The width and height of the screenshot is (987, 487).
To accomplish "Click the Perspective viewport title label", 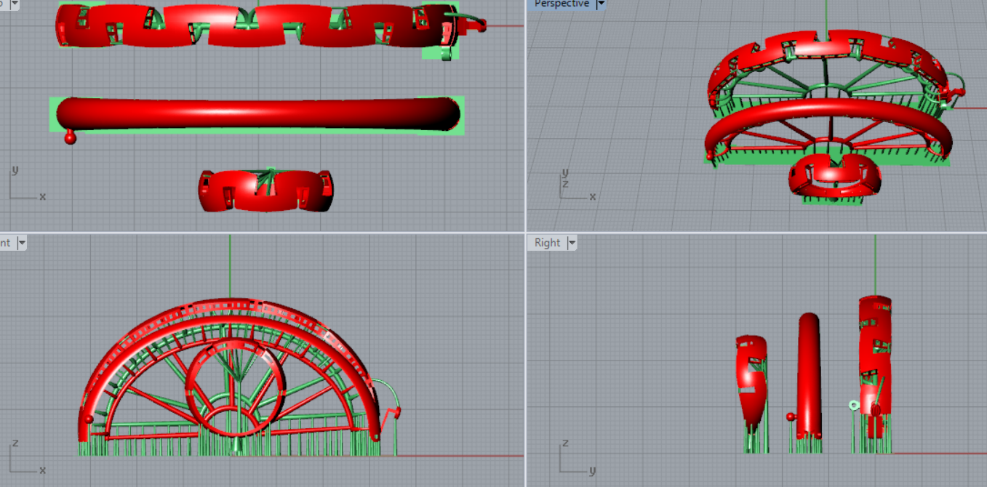I will click(x=561, y=4).
